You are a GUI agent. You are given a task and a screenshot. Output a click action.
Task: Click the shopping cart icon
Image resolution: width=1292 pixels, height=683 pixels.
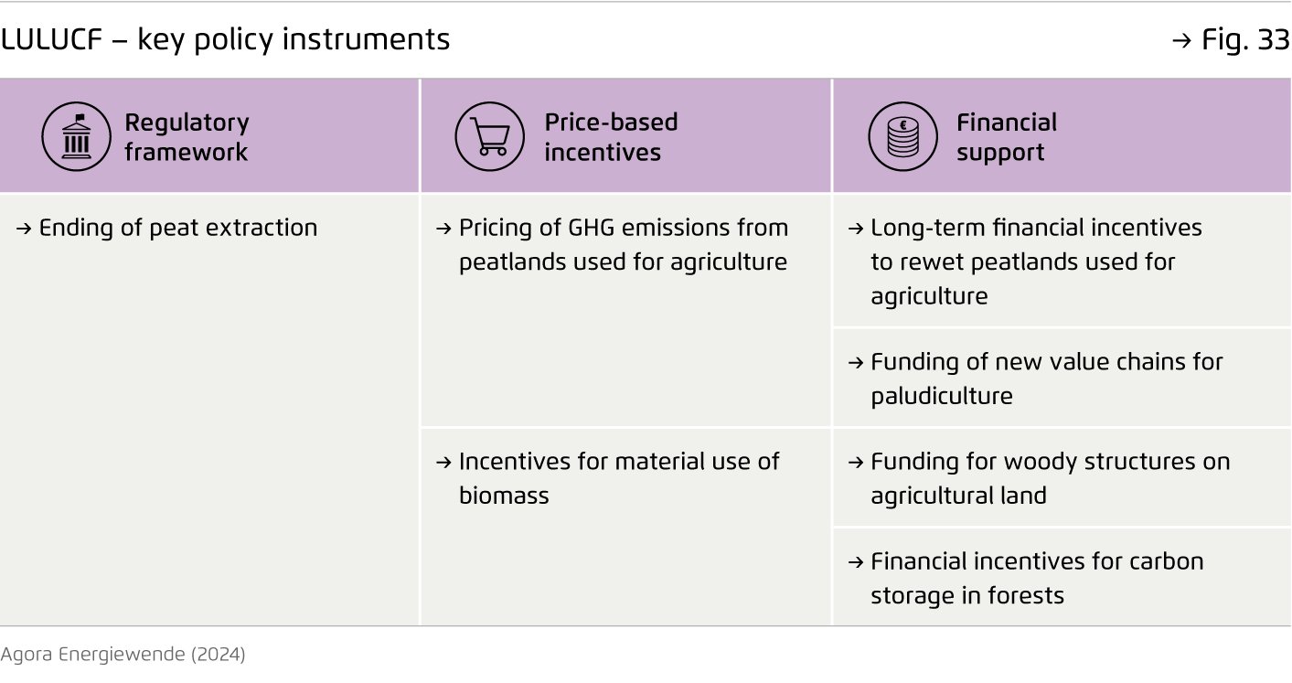[490, 138]
